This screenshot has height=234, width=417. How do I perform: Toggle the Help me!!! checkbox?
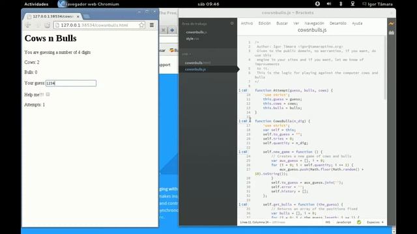(x=48, y=94)
